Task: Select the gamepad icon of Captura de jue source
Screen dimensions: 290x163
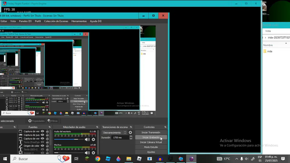Action: coord(21,135)
